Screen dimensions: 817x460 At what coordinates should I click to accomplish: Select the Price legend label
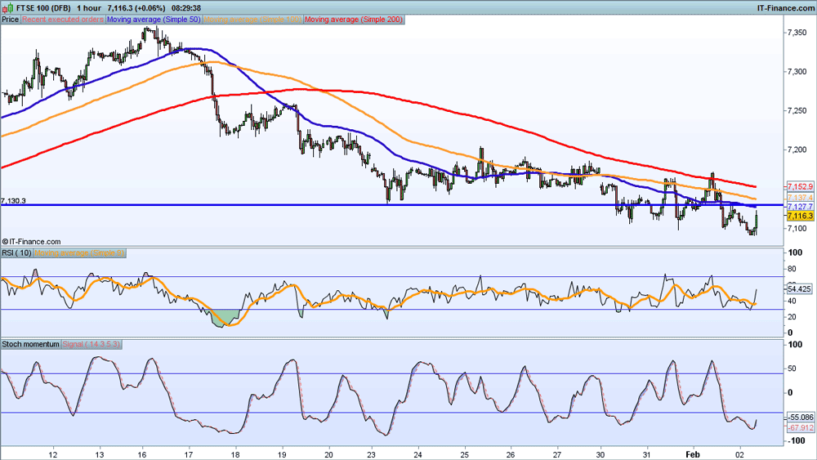(x=11, y=20)
